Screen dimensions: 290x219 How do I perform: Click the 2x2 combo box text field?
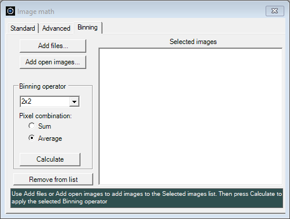coord(45,101)
